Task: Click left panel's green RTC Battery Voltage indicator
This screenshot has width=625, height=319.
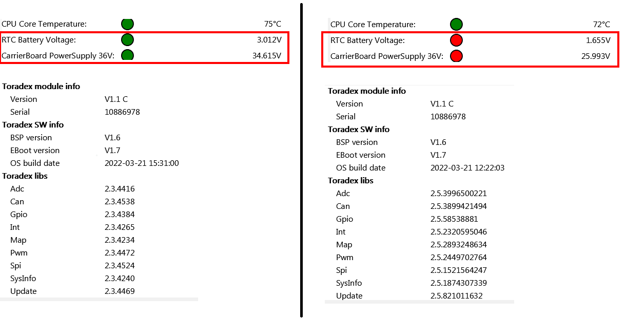Action: click(127, 40)
